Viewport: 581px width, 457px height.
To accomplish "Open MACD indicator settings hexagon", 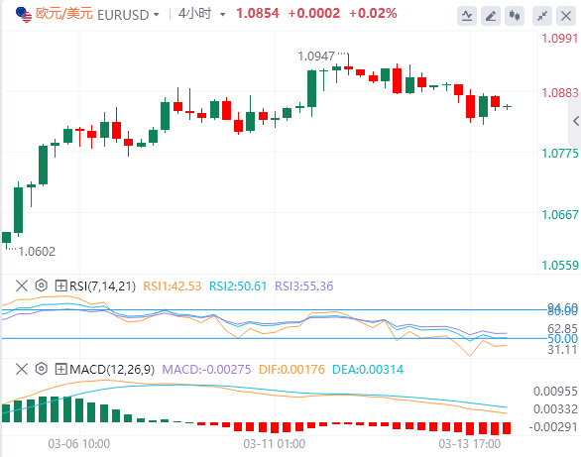I will pyautogui.click(x=42, y=369).
